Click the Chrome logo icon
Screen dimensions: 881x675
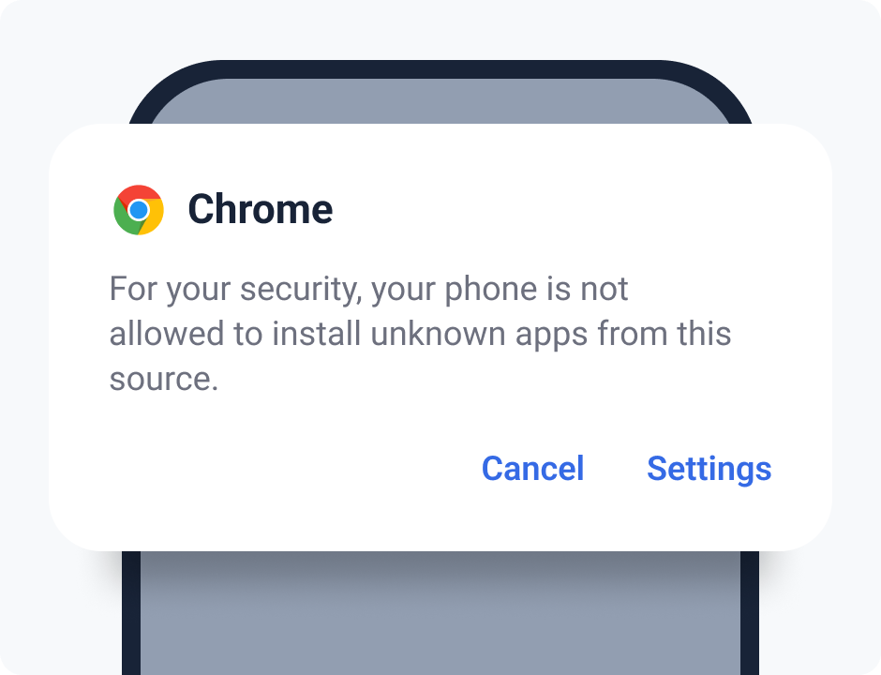tap(139, 209)
